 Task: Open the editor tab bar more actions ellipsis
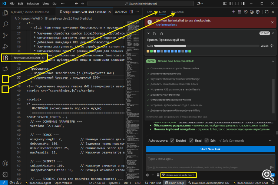click(137, 12)
